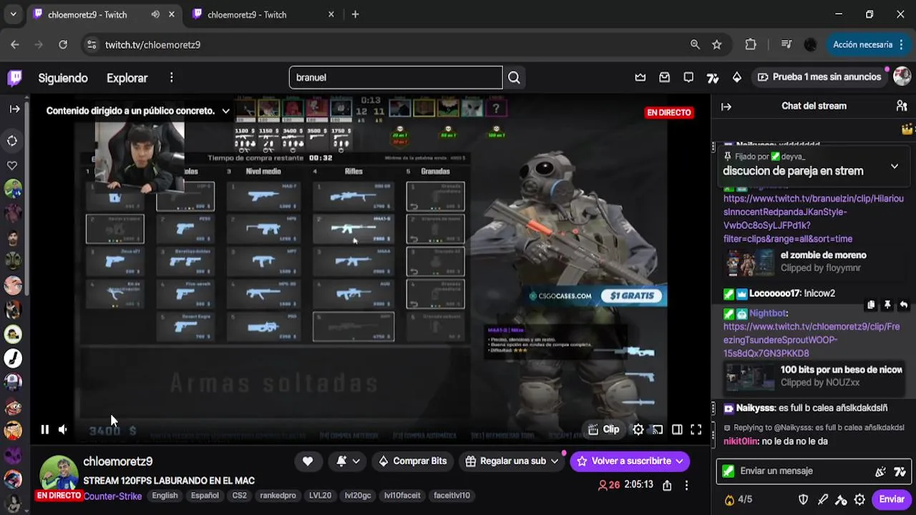Open Counter-Strike category link
This screenshot has width=916, height=515.
112,496
